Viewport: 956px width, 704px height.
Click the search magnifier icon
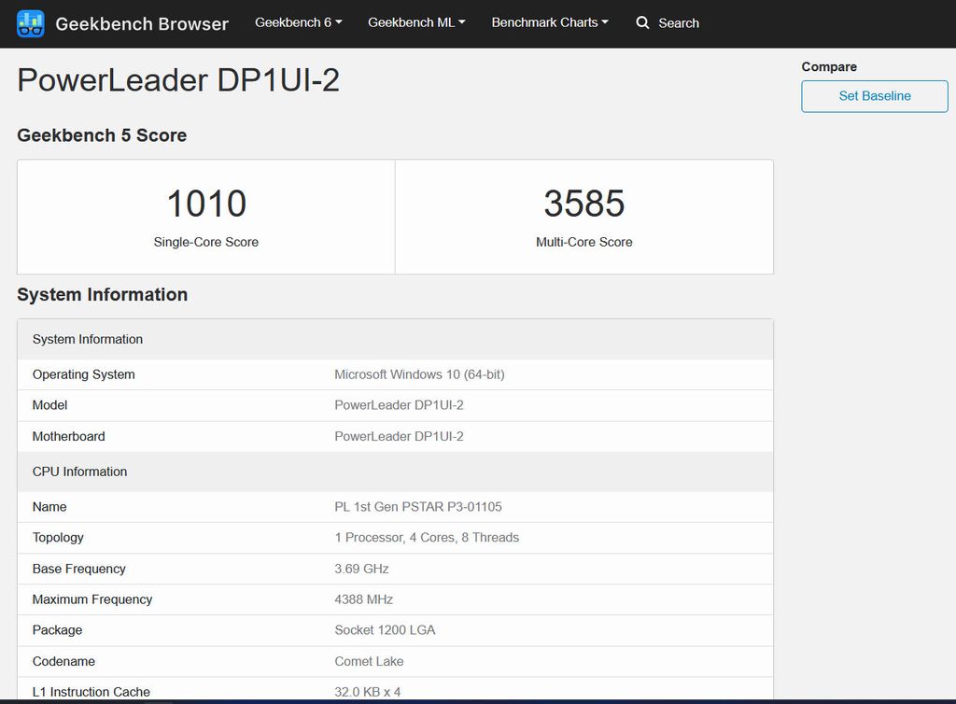tap(641, 23)
